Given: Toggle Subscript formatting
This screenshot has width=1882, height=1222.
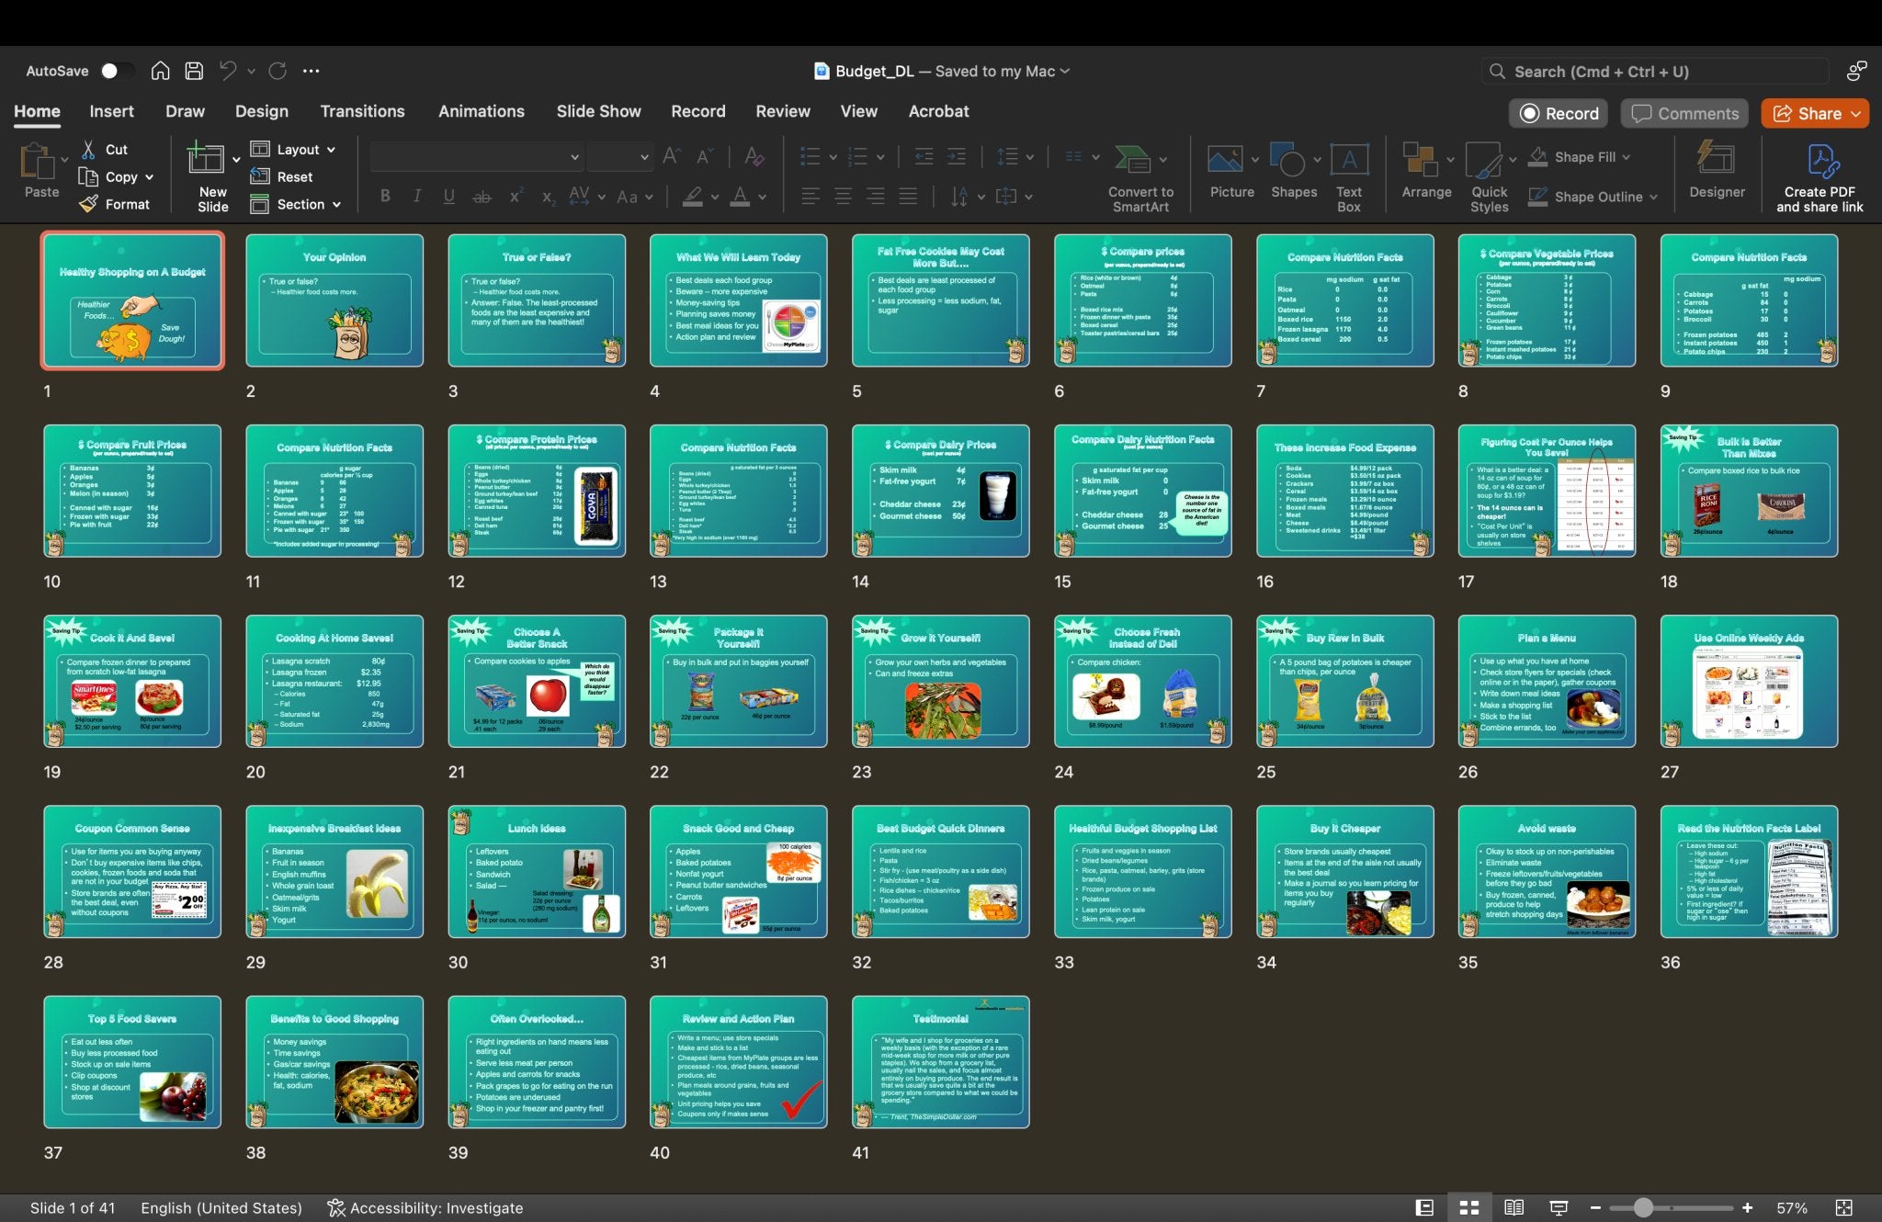Looking at the screenshot, I should coord(548,196).
